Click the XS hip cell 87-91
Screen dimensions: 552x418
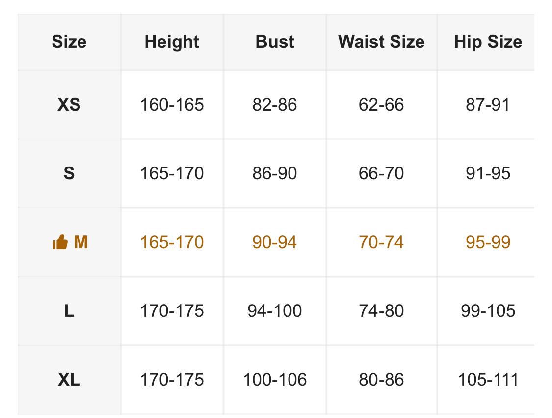(x=488, y=105)
